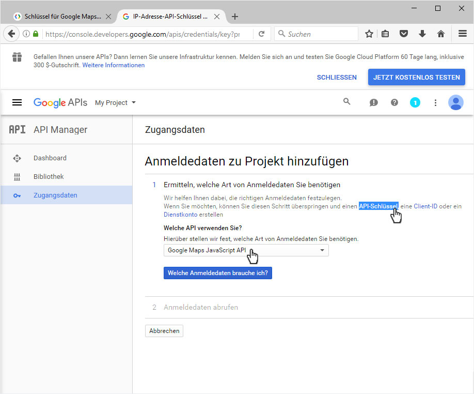
Task: Open the downloads arrow icon
Action: (x=422, y=34)
